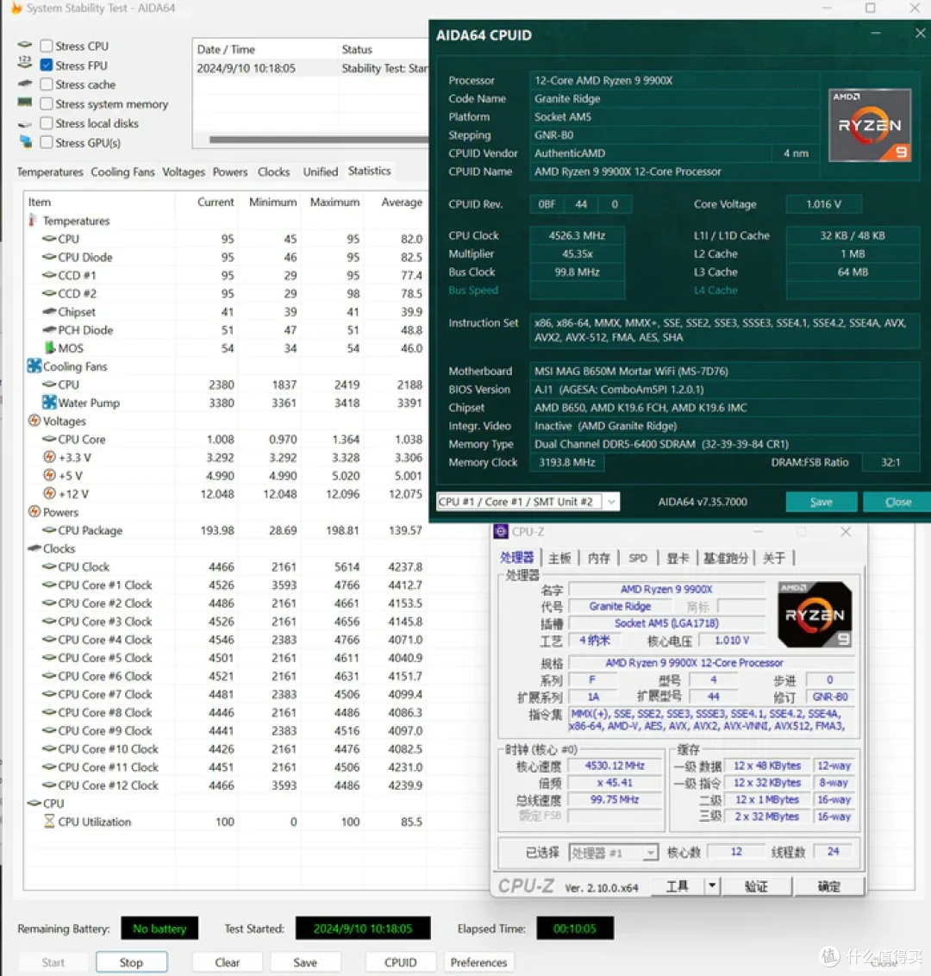Select the 基准跑分 tab in CPU-Z
Screen dimensions: 931x976
(726, 558)
